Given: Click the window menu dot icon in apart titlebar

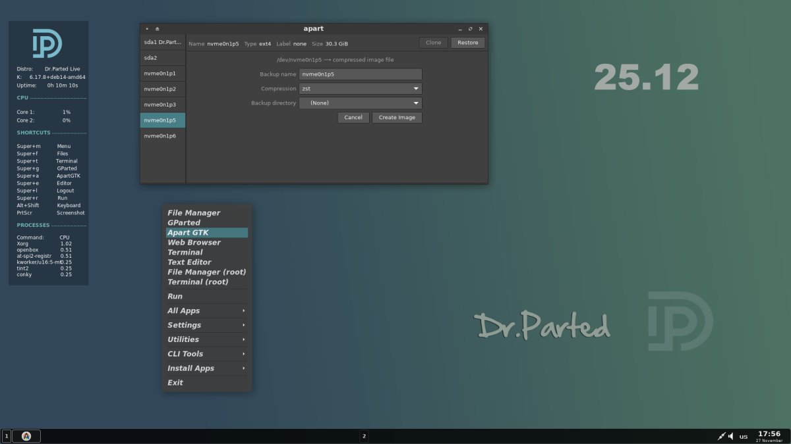Looking at the screenshot, I should (147, 29).
